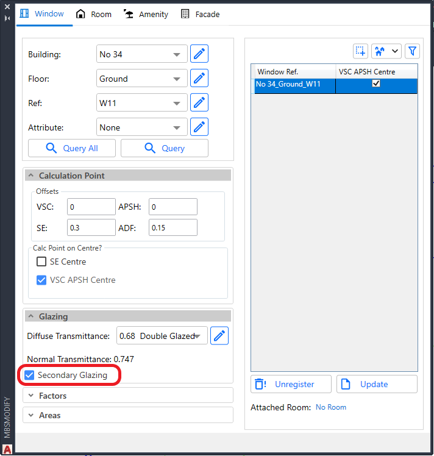Open the Building dropdown showing No 34

142,54
